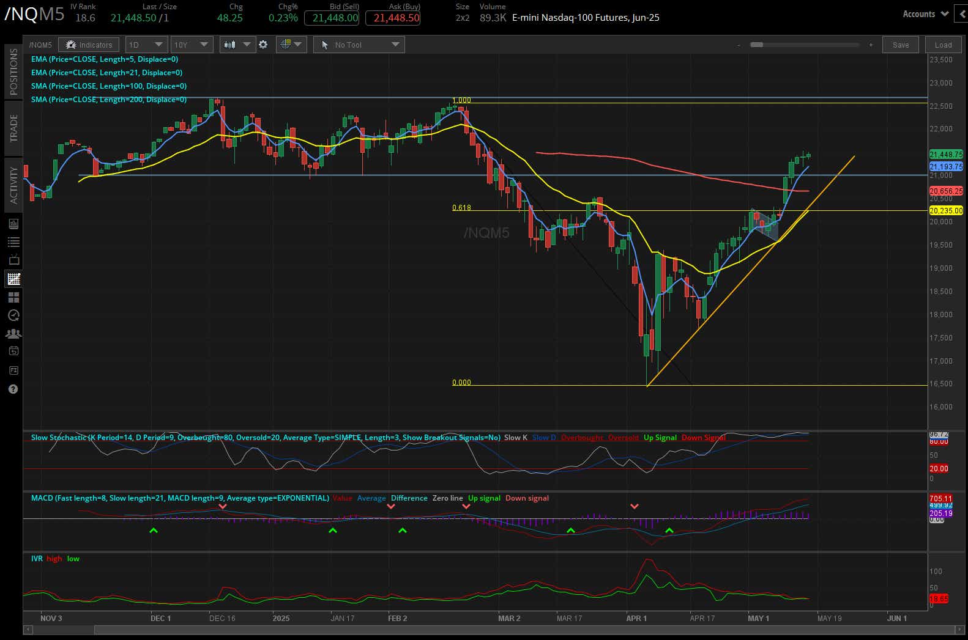Screen dimensions: 968x640
Task: Click the Ask (Buy) 21,448.50 button
Action: 393,18
